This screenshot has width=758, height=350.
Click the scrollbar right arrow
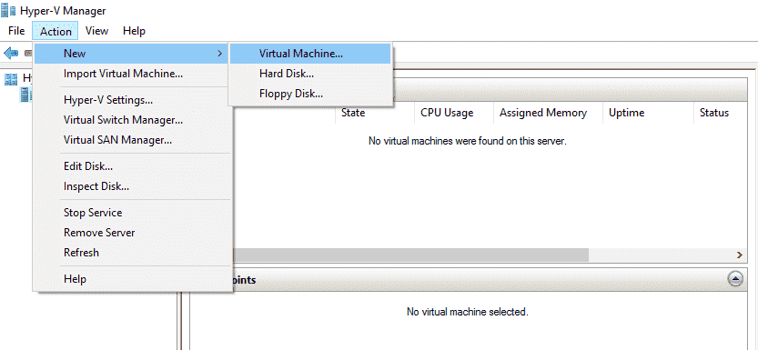pyautogui.click(x=740, y=255)
